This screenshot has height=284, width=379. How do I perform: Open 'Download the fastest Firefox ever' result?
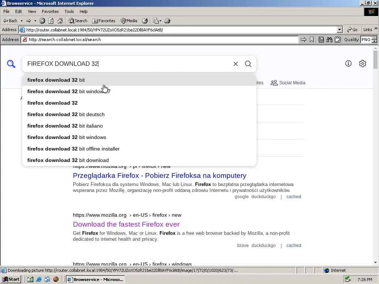tap(126, 224)
